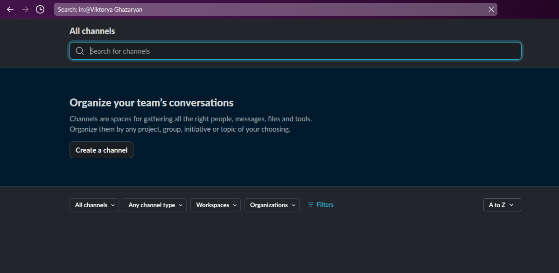Click the channels description paragraph text
The image size is (559, 273).
pos(190,124)
